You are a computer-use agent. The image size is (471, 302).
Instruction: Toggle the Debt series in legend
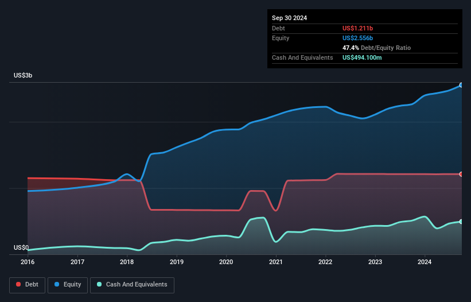27,285
